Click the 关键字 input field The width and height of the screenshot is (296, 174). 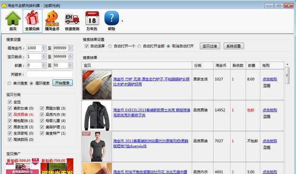point(49,74)
